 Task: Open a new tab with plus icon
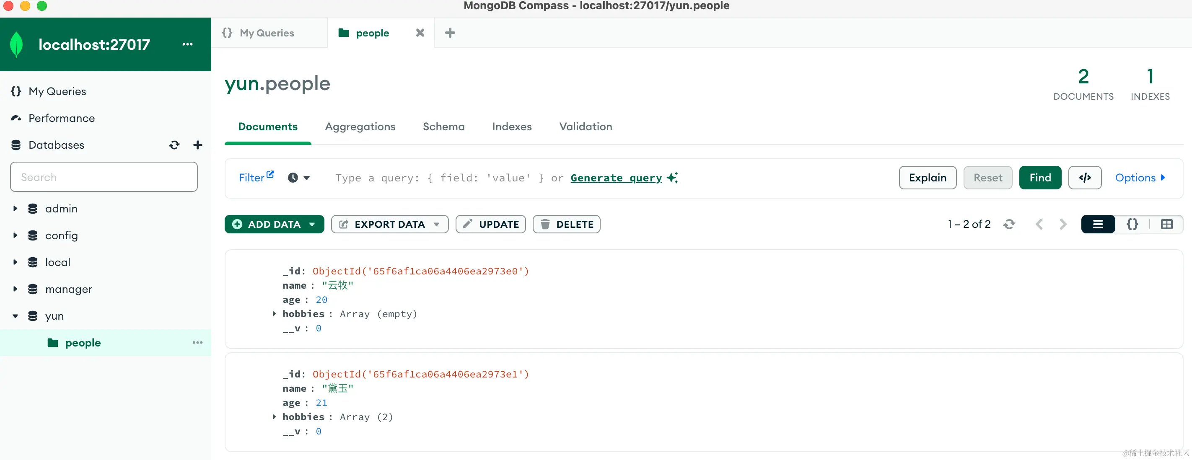450,33
